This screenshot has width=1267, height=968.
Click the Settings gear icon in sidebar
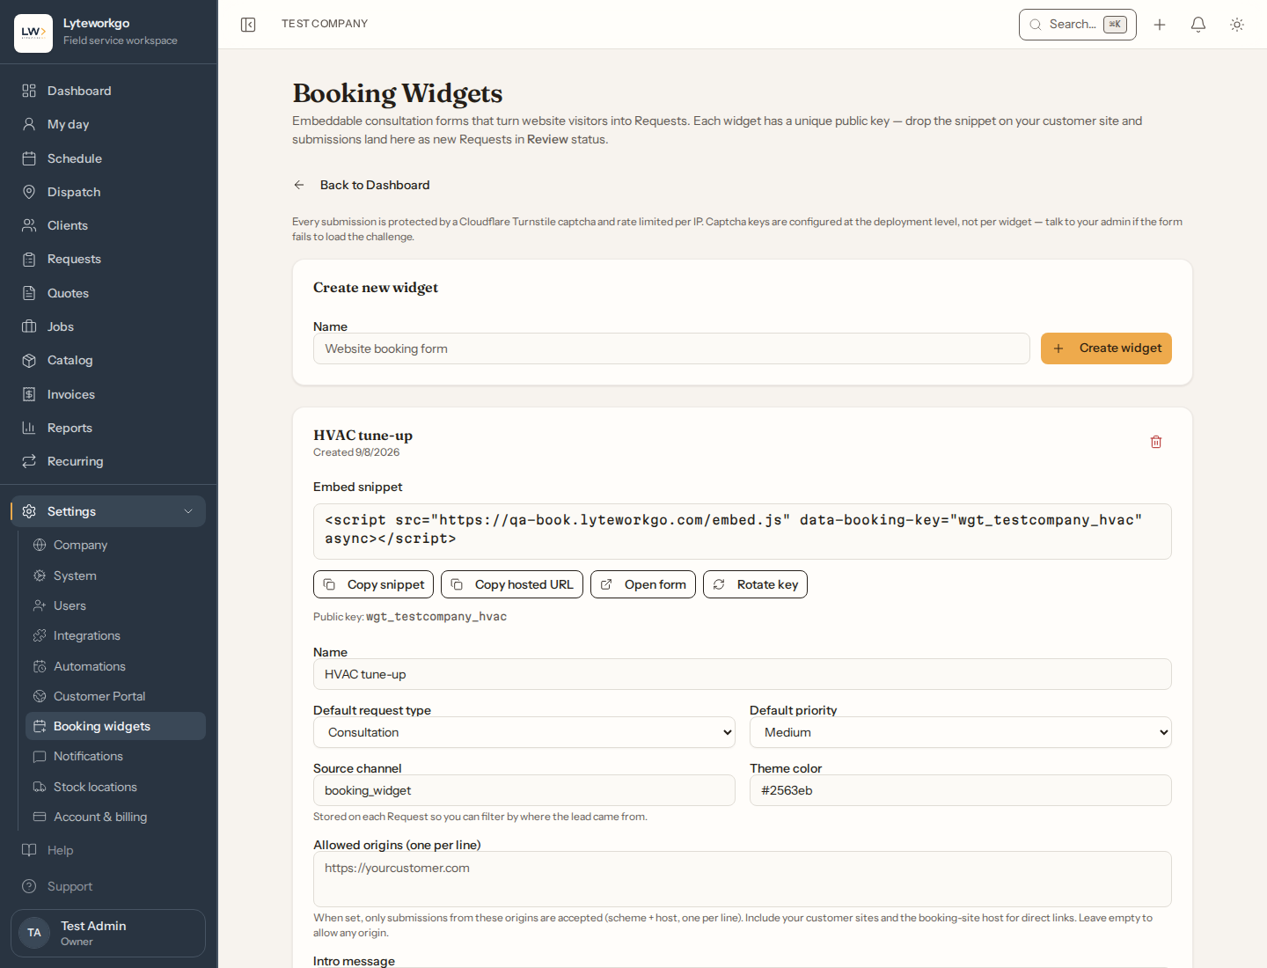click(x=29, y=511)
